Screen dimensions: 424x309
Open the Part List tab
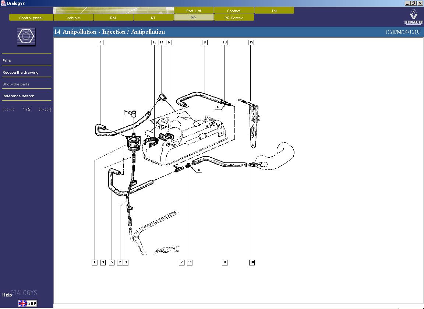194,11
